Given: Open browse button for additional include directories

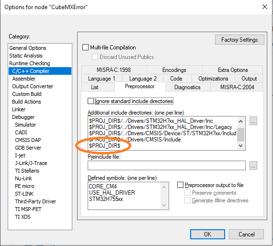Looking at the screenshot, I should [253, 121].
